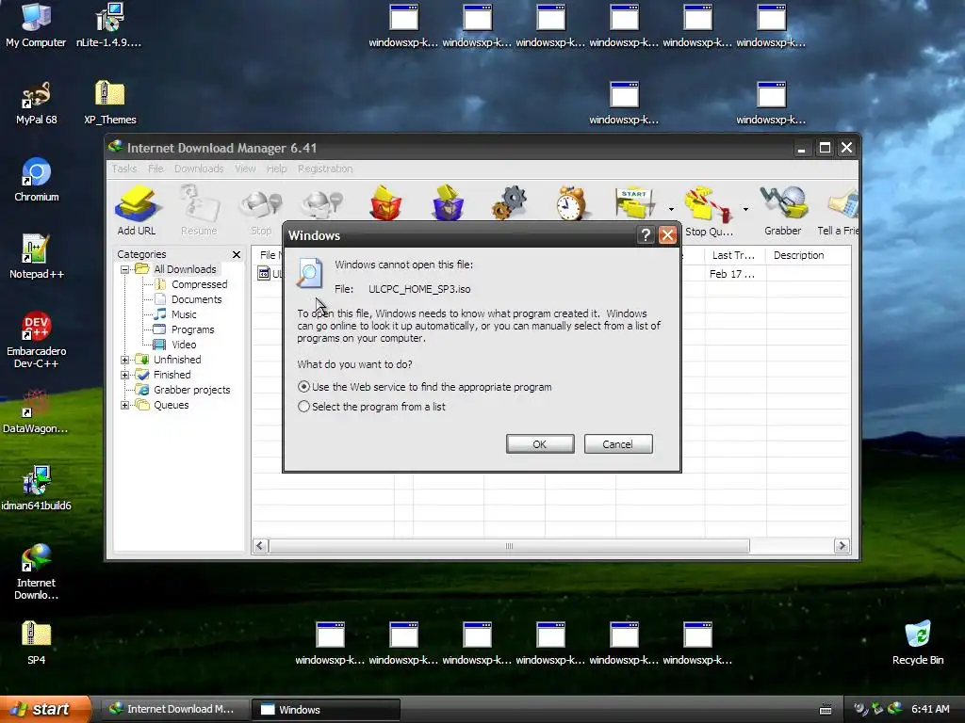Open the Recycle Bin

click(918, 642)
